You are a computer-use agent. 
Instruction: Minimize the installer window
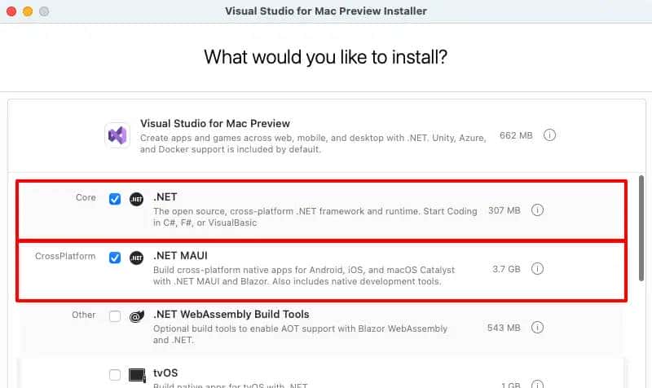tap(28, 11)
